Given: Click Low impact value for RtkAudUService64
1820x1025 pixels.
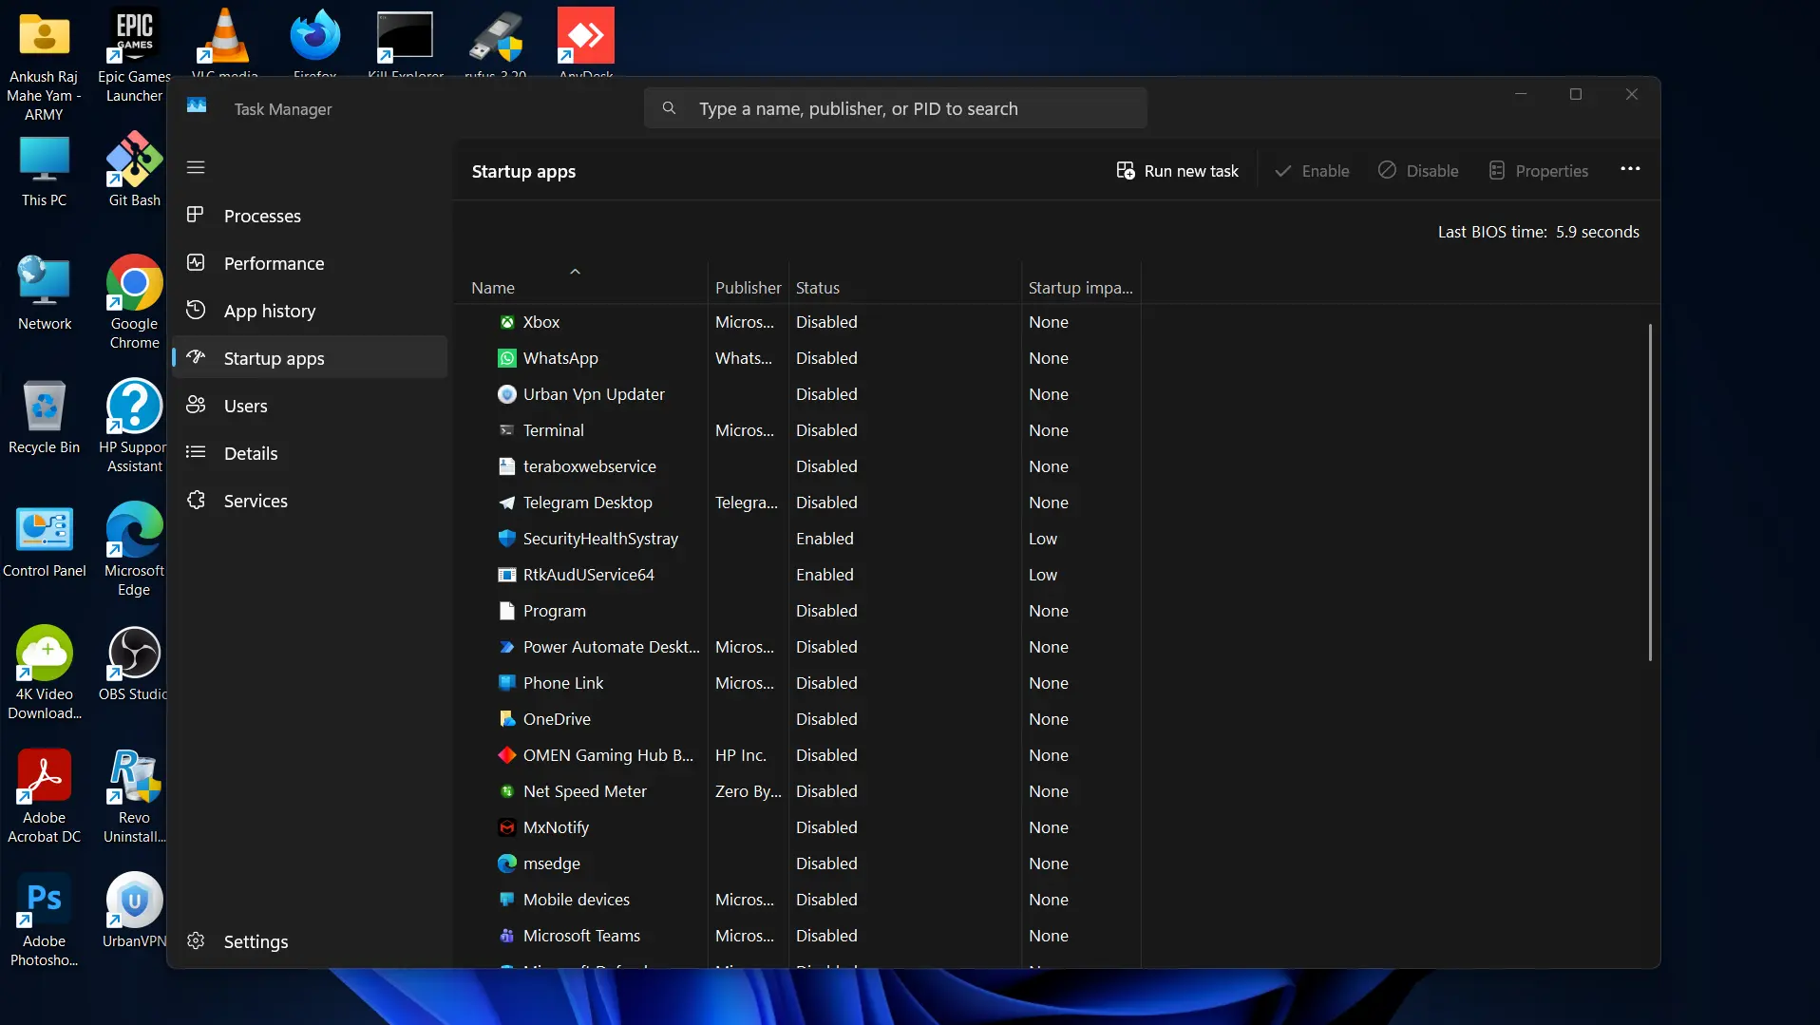Looking at the screenshot, I should coord(1043,575).
